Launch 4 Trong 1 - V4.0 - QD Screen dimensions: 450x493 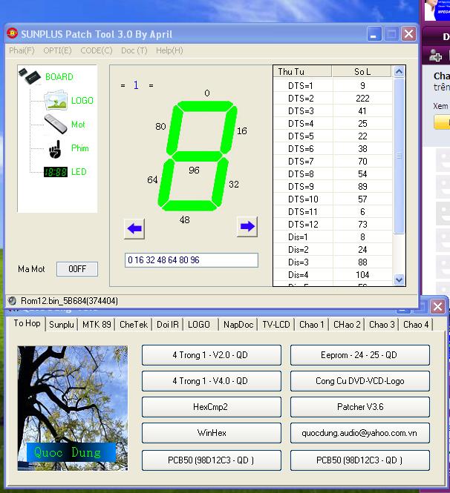coord(212,381)
